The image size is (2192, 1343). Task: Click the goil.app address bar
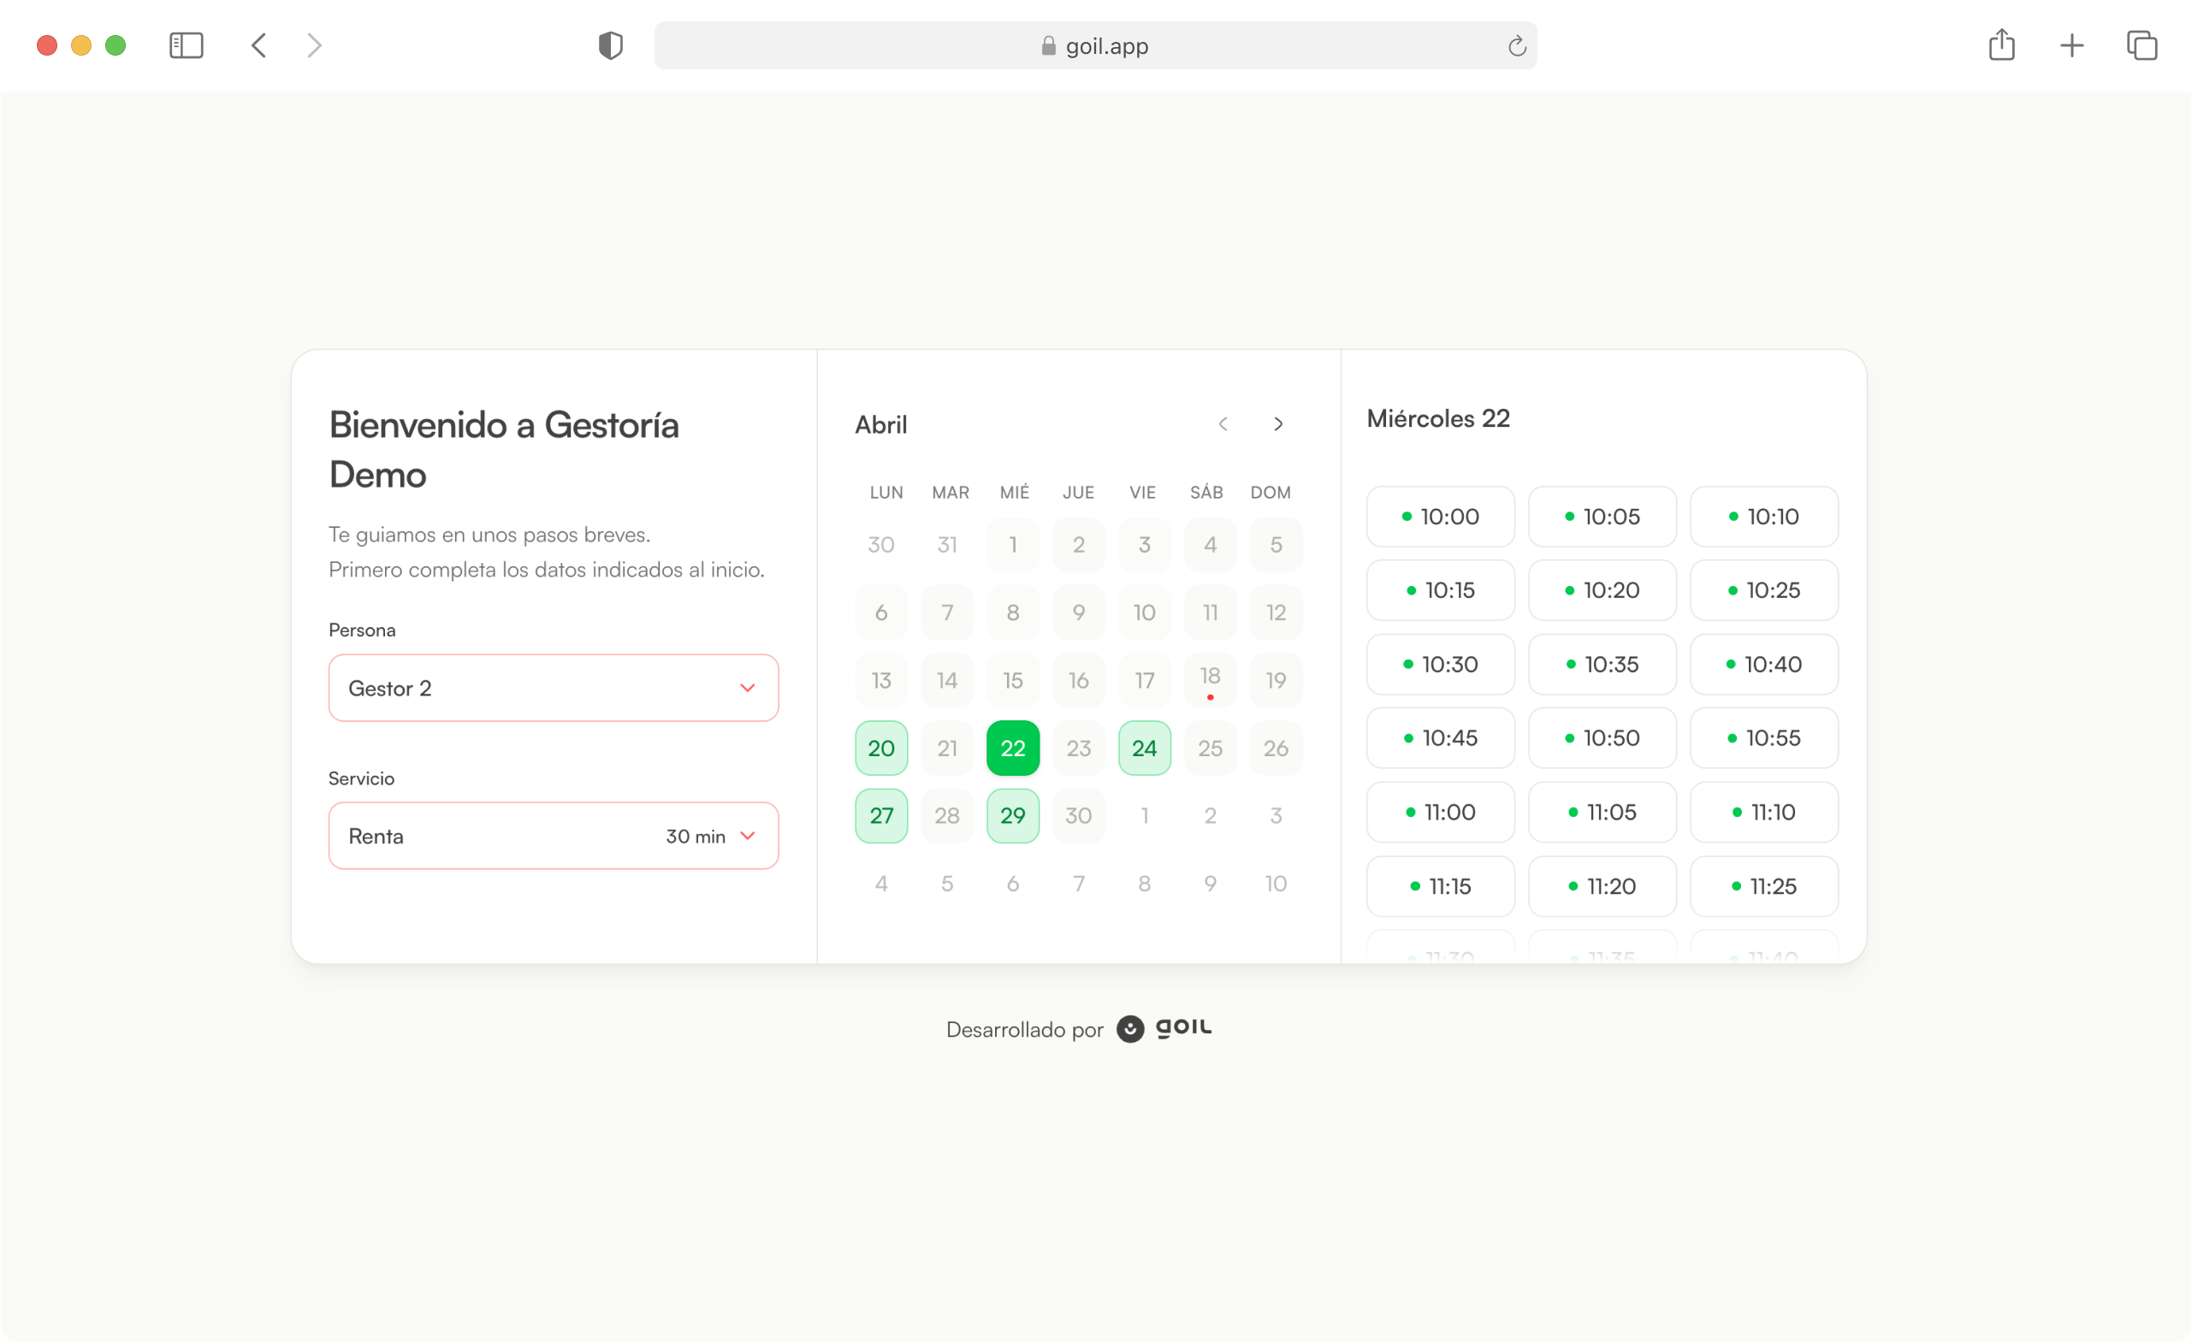pyautogui.click(x=1094, y=46)
